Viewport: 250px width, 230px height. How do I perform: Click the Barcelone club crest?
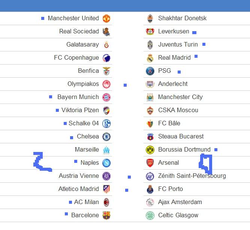[x=106, y=215]
